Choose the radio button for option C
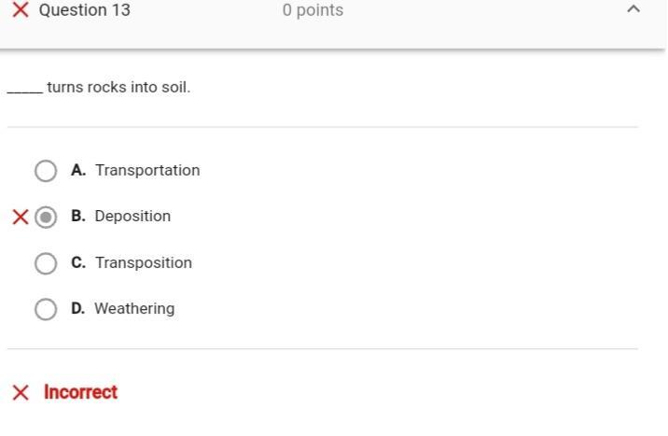 (46, 263)
